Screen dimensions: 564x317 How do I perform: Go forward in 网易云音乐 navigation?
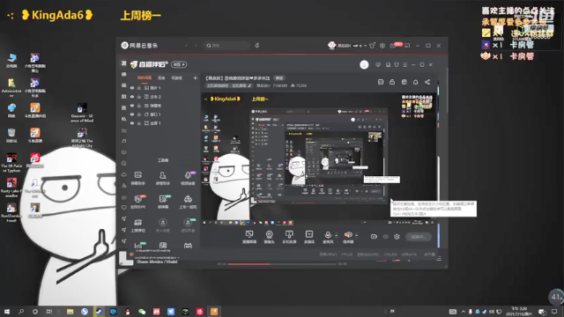196,46
